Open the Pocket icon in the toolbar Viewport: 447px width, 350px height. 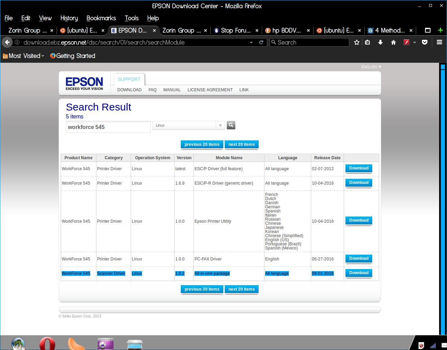425,42
